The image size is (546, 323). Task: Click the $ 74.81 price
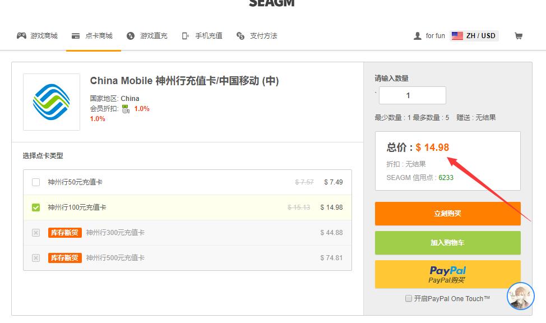pyautogui.click(x=331, y=258)
